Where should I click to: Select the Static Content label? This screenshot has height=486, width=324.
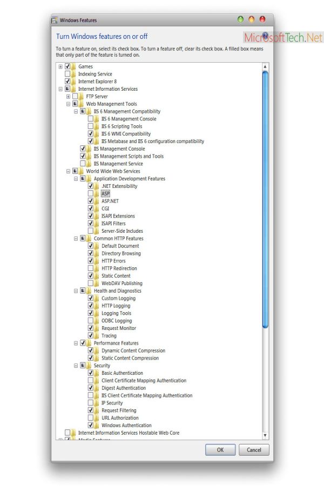pyautogui.click(x=116, y=275)
